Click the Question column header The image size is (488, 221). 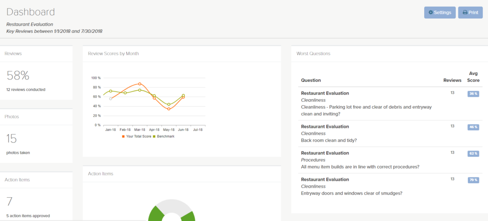coord(311,80)
